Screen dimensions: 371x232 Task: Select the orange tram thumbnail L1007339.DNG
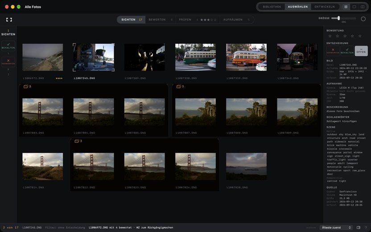246,57
